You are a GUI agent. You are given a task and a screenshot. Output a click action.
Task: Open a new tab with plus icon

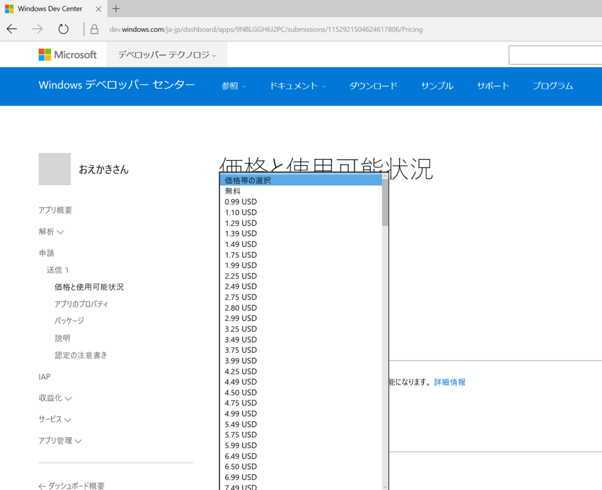pos(116,8)
